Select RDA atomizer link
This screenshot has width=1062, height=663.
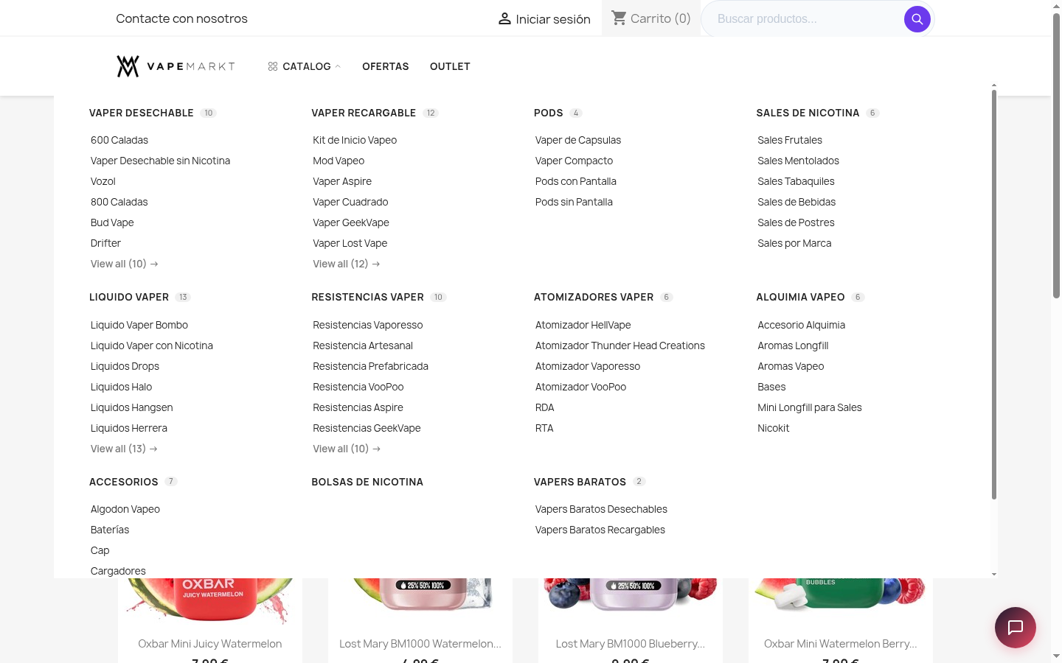click(x=544, y=407)
